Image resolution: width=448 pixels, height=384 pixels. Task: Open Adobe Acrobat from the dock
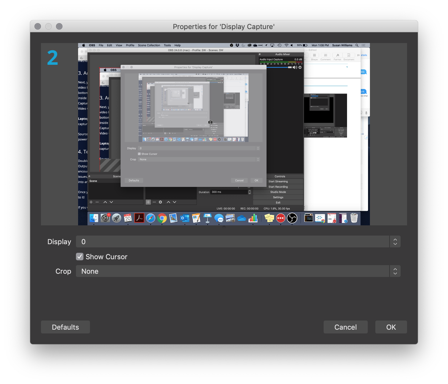tap(139, 218)
